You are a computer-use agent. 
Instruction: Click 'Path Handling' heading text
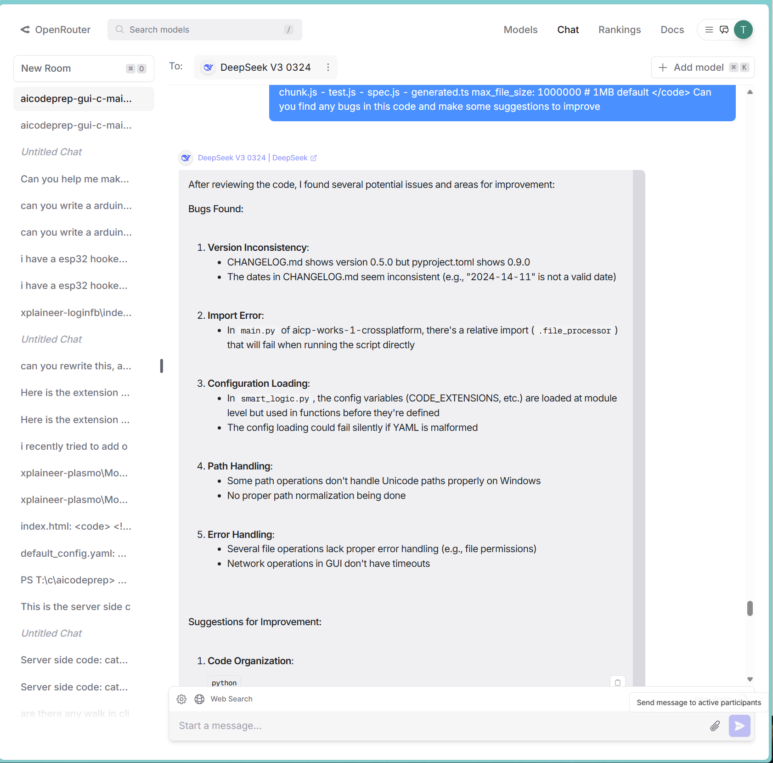coord(240,466)
